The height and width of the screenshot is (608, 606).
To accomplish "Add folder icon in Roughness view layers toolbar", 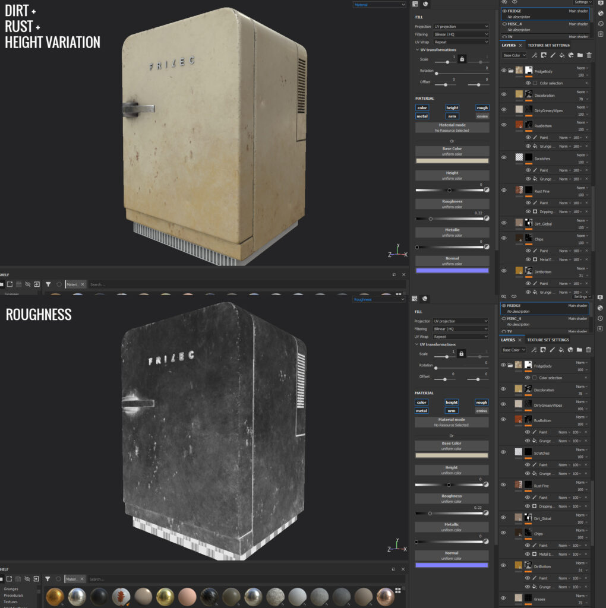I will 579,350.
